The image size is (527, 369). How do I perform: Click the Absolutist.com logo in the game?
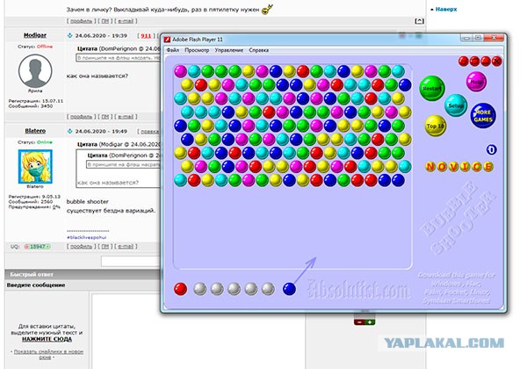pos(358,289)
